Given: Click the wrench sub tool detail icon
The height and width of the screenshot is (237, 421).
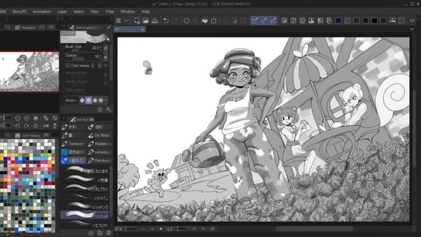Looking at the screenshot, I should click(x=109, y=110).
